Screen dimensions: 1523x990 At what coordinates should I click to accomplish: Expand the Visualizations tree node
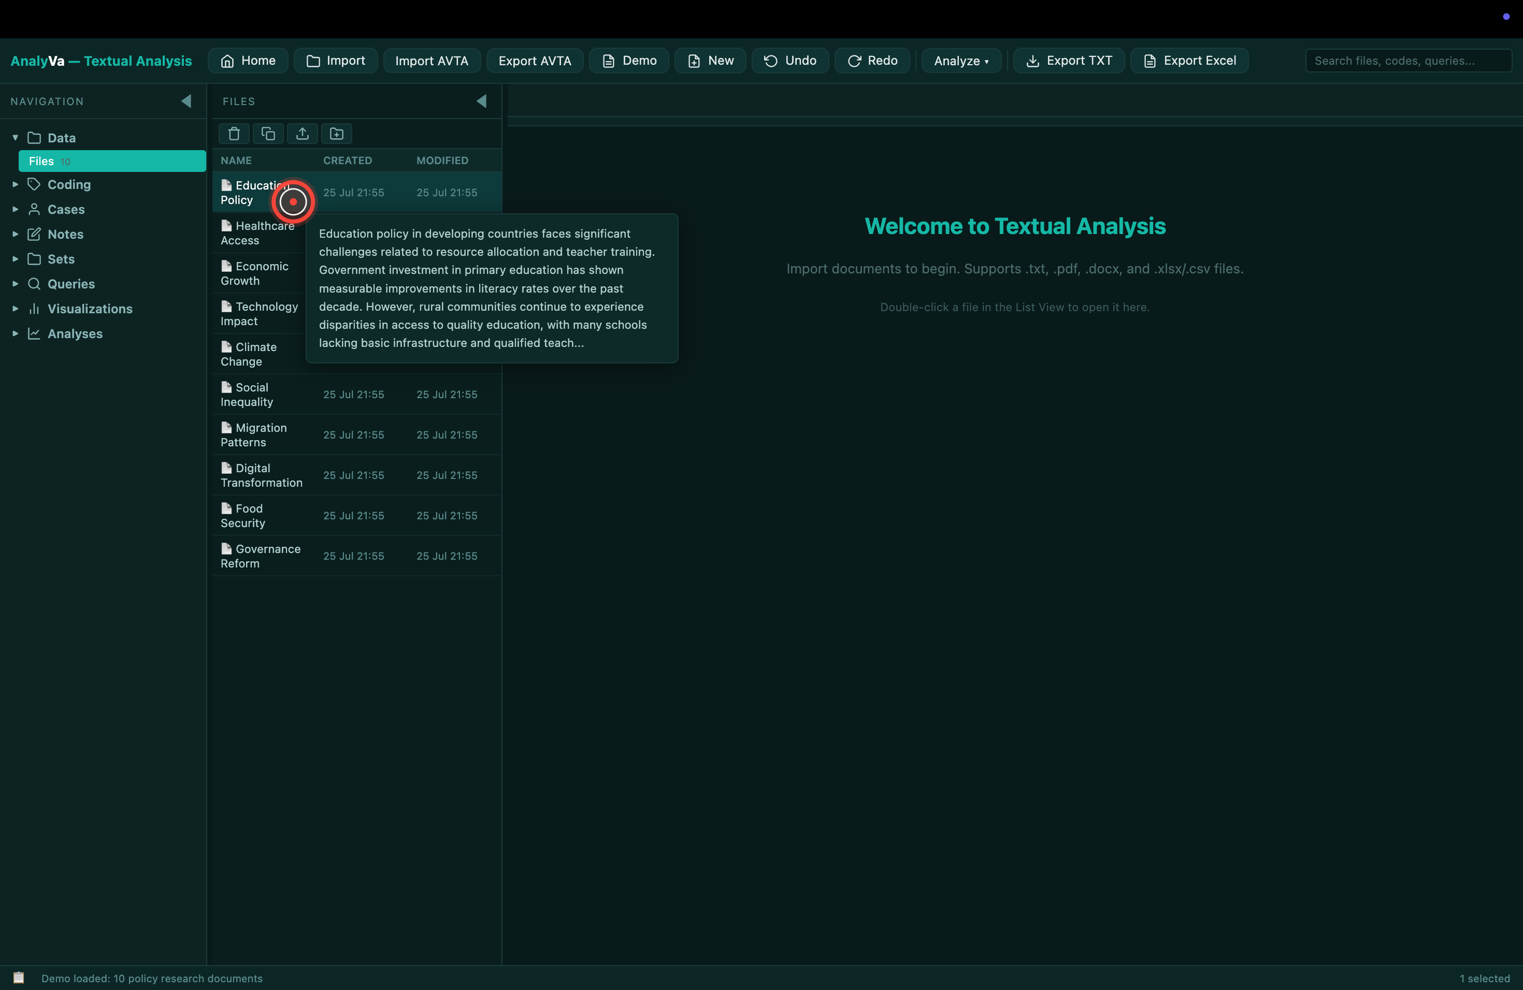click(x=16, y=309)
